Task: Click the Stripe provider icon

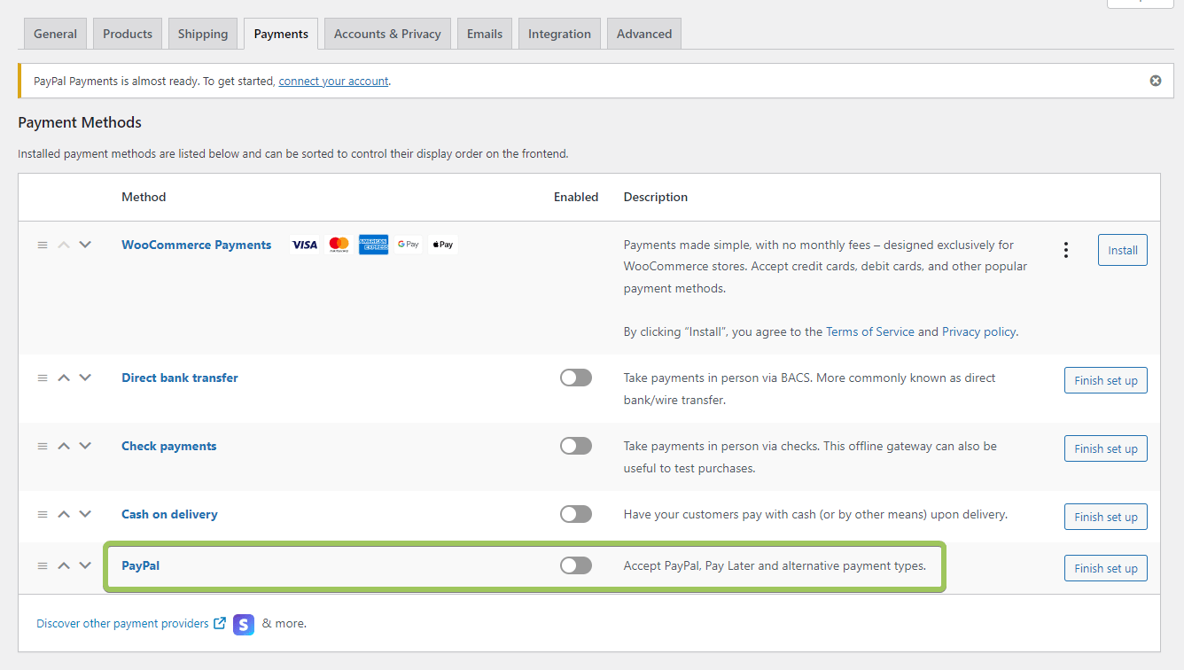Action: (x=244, y=624)
